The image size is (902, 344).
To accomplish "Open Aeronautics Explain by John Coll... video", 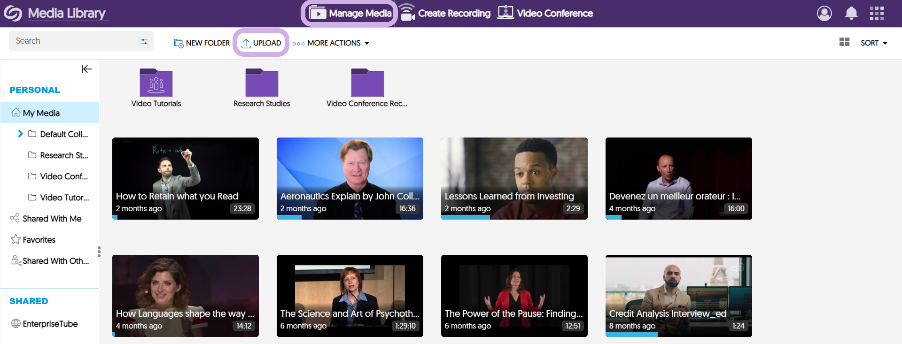I will [x=350, y=178].
